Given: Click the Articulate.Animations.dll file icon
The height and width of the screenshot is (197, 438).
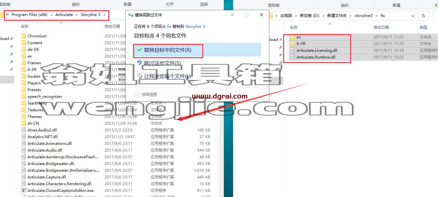Looking at the screenshot, I should (x=24, y=144).
